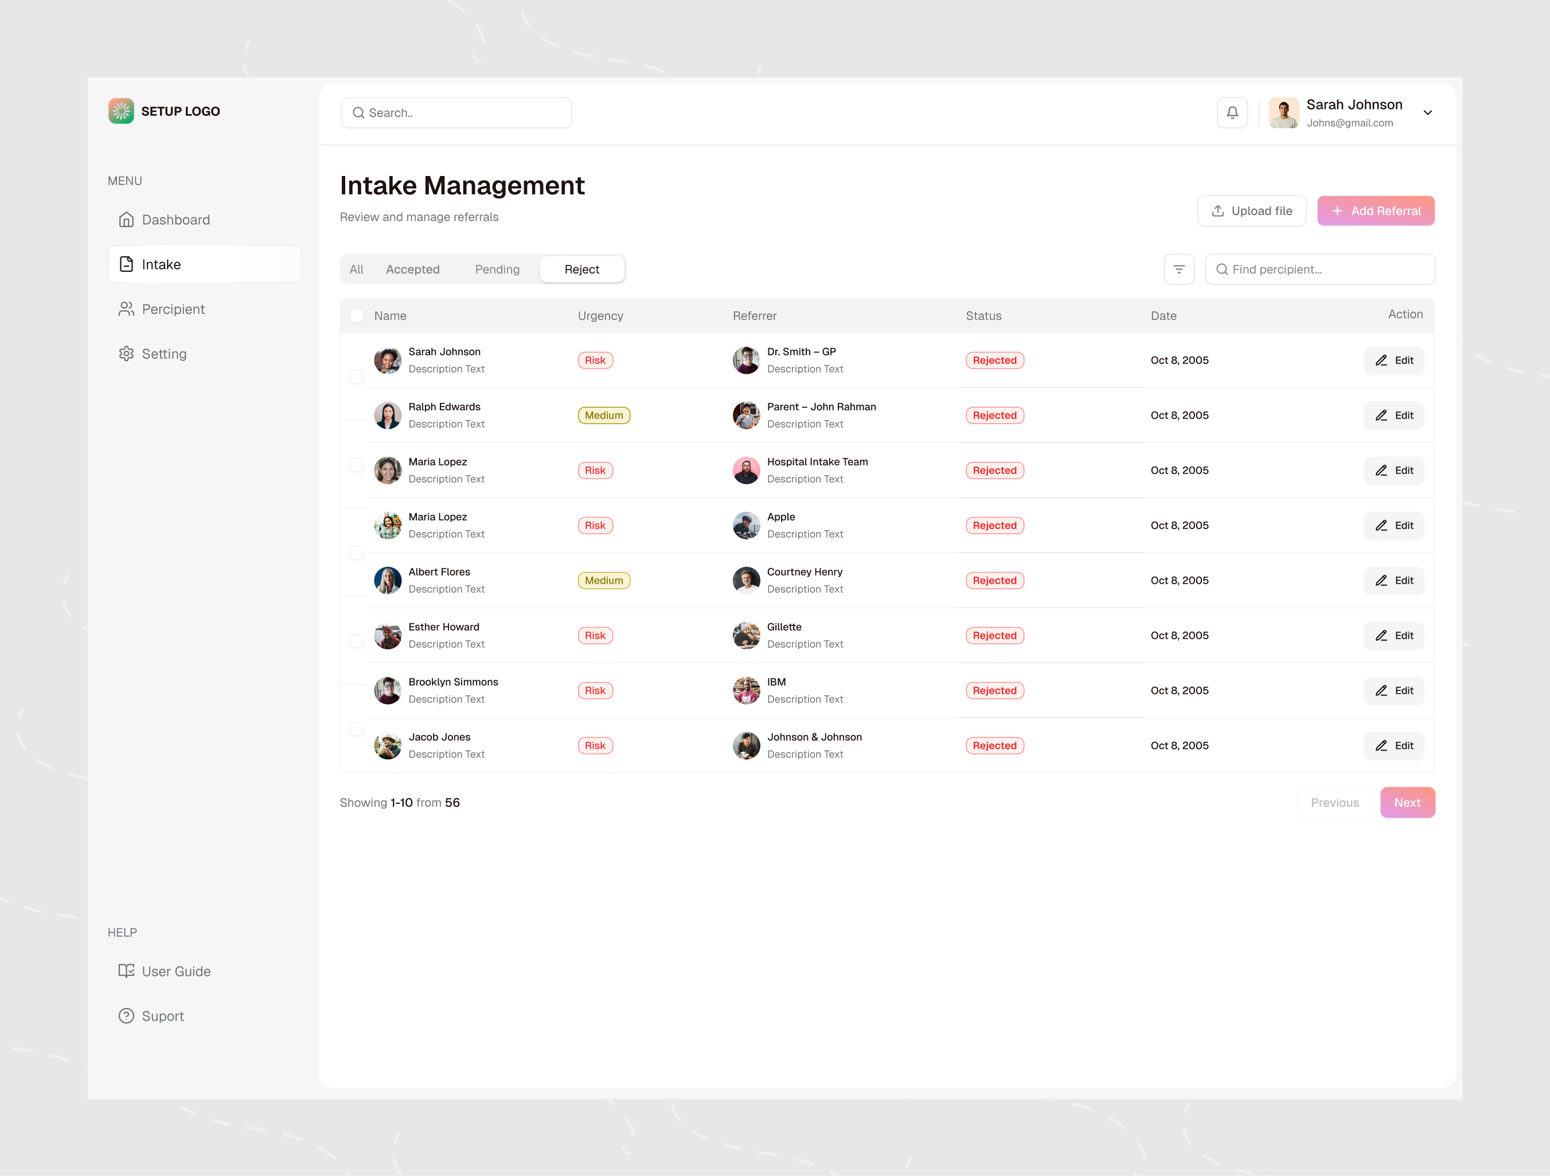Toggle the select-all checkbox in the table header
The image size is (1550, 1176).
coord(357,315)
